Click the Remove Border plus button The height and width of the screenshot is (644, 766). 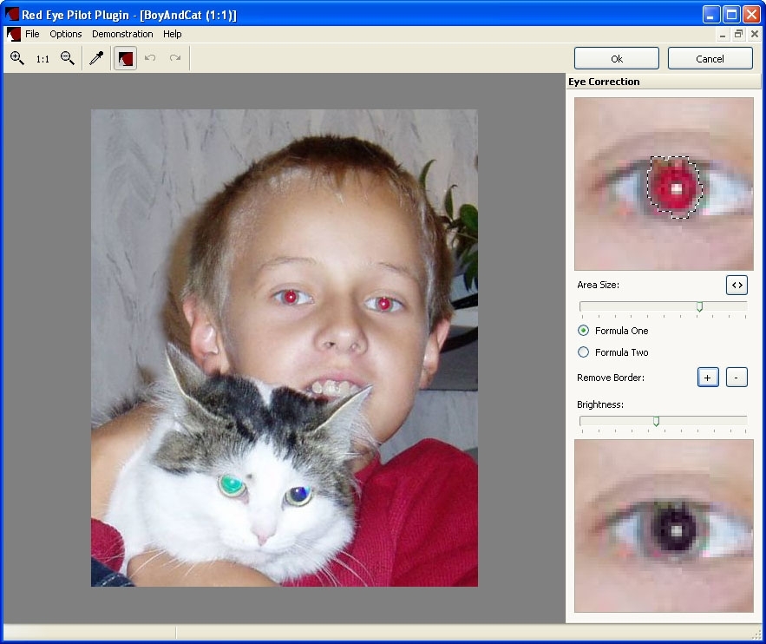click(x=708, y=378)
